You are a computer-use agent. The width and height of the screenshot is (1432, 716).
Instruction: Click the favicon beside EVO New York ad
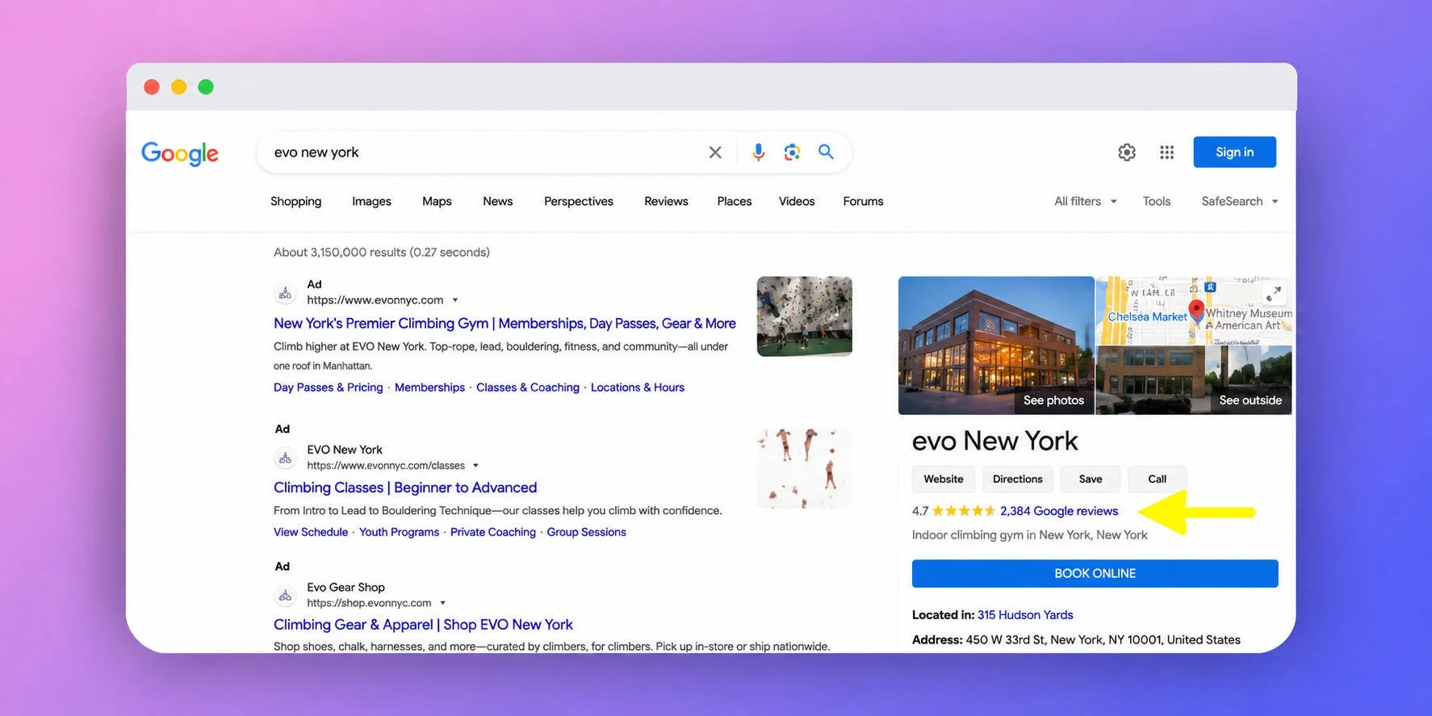pos(285,458)
